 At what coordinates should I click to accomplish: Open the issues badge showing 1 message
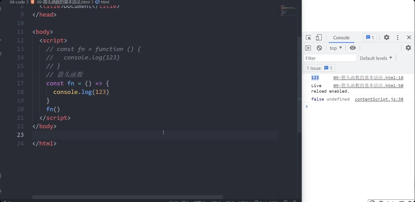click(370, 38)
